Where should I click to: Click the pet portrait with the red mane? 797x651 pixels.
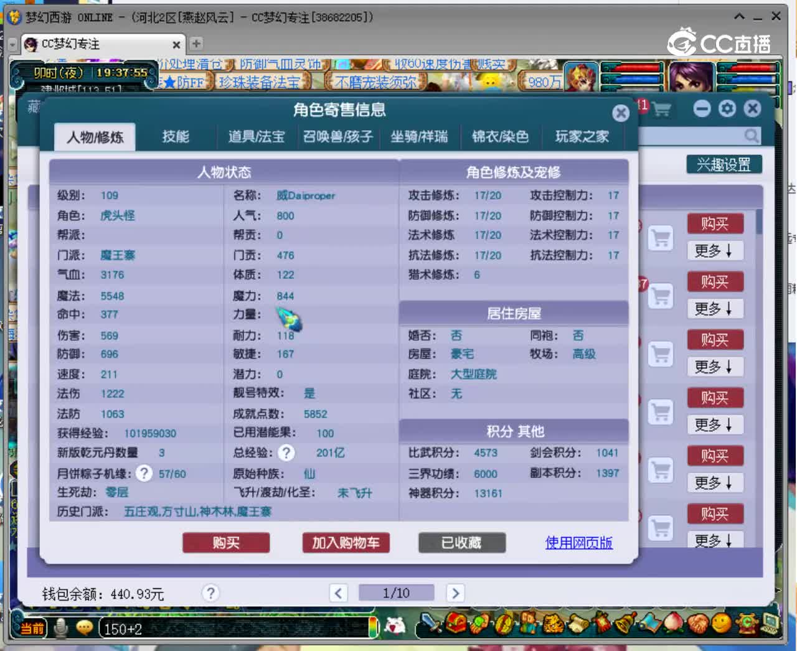click(580, 77)
